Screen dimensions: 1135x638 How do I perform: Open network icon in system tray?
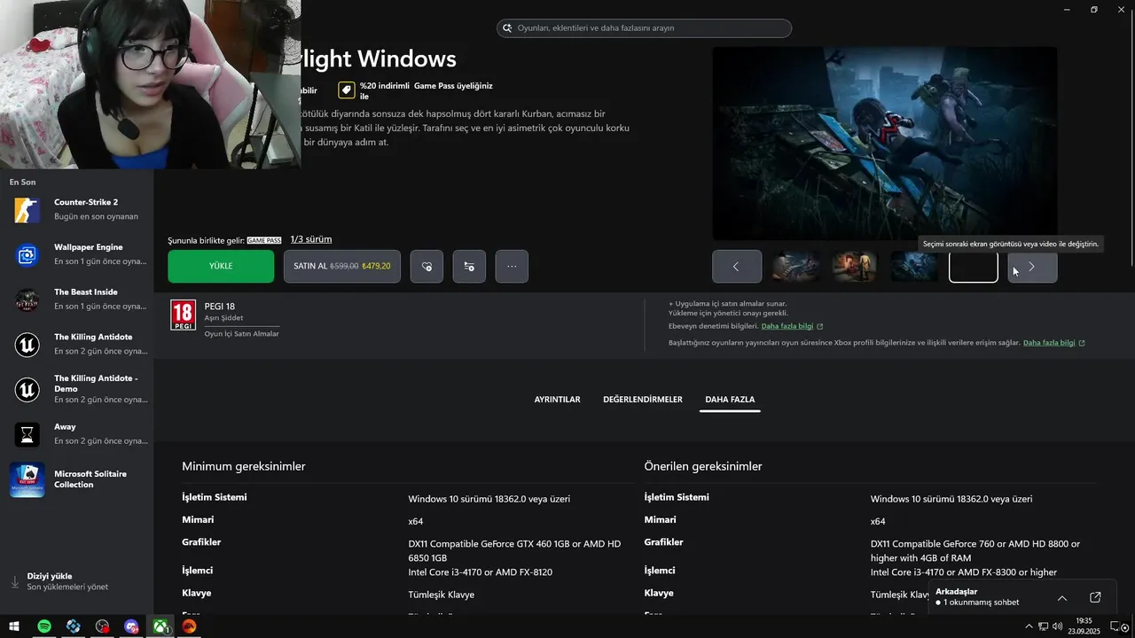tap(1044, 626)
